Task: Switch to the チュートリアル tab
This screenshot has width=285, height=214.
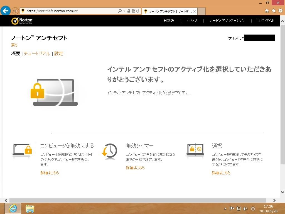Action: (x=37, y=53)
